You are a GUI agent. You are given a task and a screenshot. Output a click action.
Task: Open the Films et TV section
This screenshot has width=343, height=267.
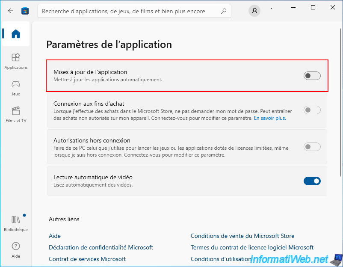pos(16,115)
